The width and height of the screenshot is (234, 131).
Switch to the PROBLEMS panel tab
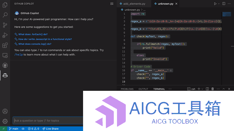tap(127, 89)
